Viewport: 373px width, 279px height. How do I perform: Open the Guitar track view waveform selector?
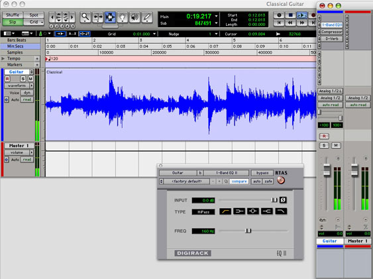point(19,85)
